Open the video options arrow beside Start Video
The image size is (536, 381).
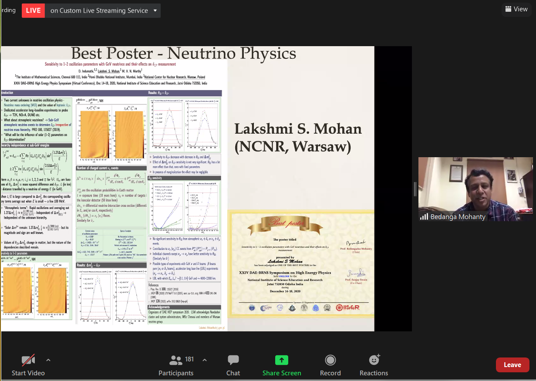tap(48, 360)
